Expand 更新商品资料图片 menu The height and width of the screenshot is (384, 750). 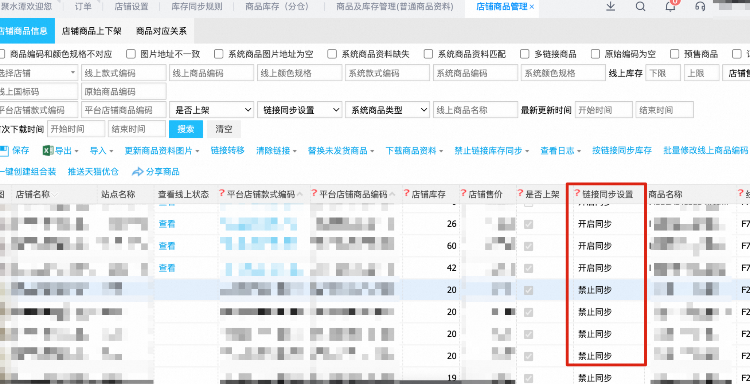coord(197,151)
